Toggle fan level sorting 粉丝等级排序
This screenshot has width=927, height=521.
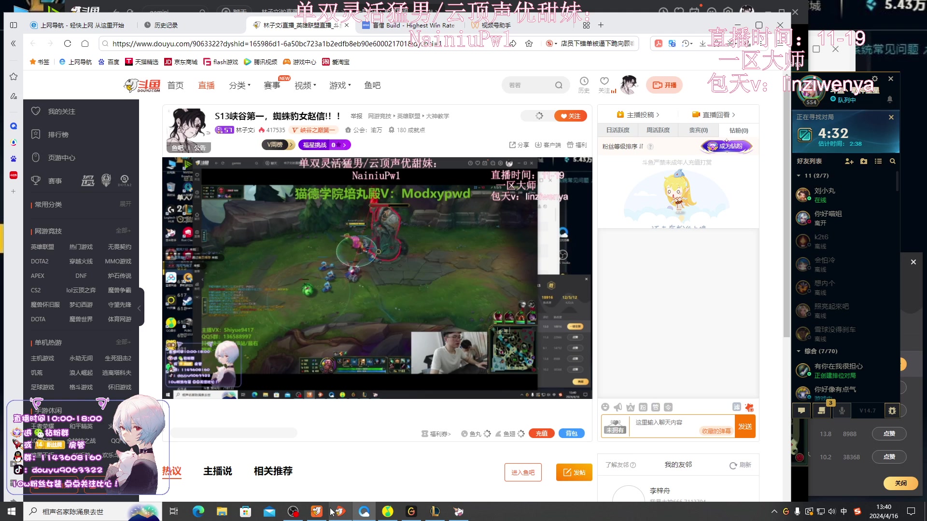623,146
